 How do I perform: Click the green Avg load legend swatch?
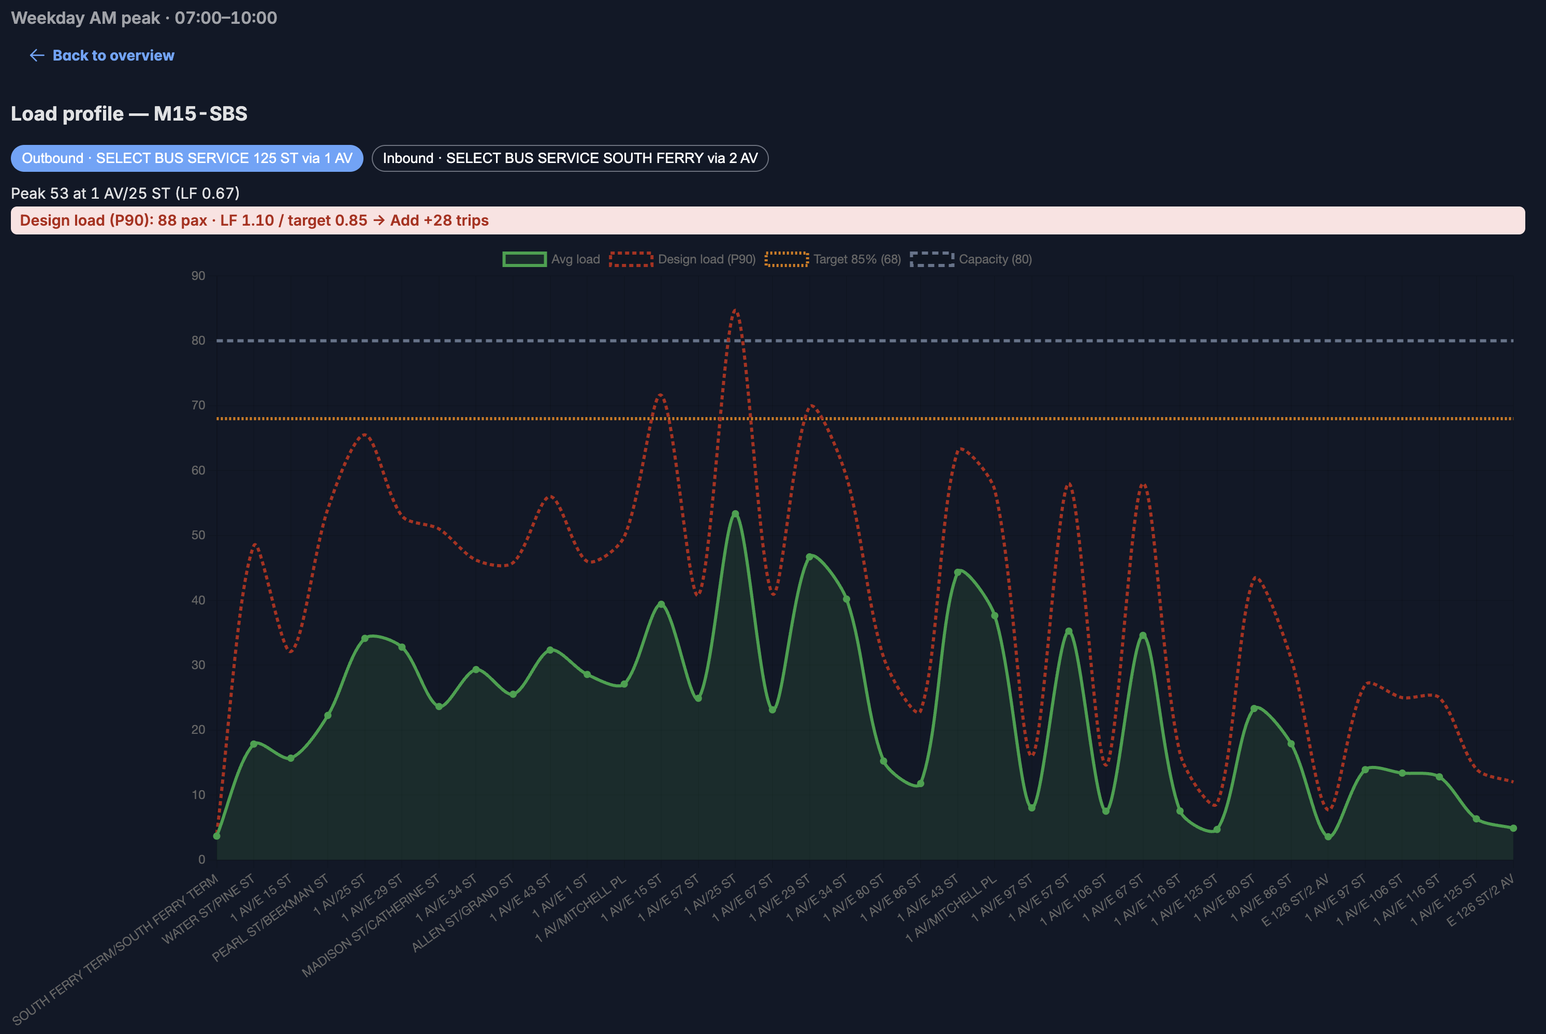(524, 259)
